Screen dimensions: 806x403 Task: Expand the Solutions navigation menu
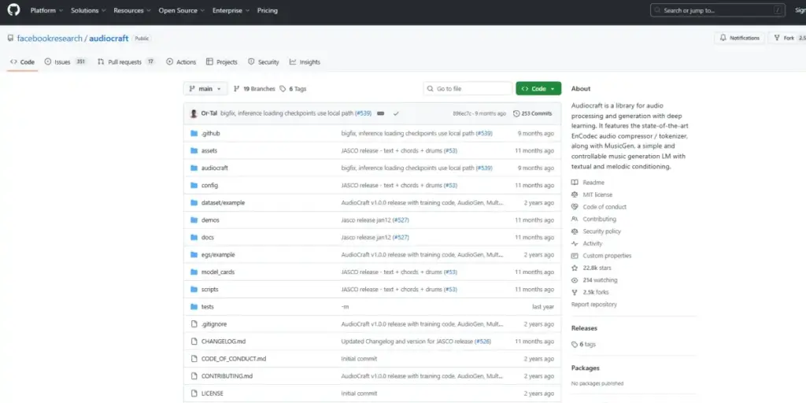click(88, 10)
